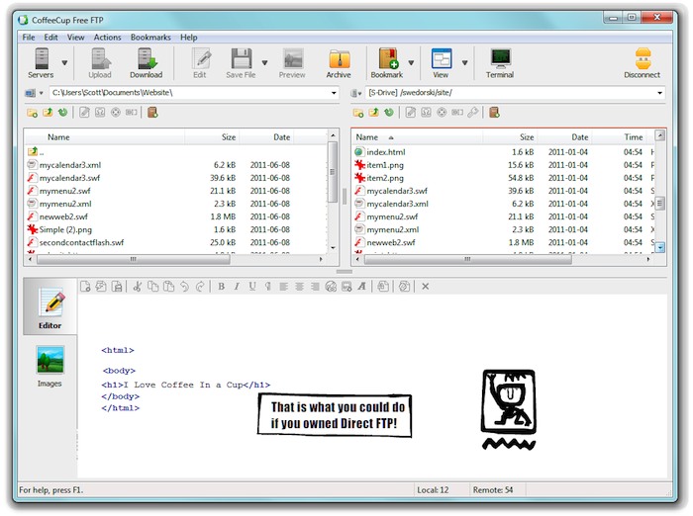
Task: Switch to the Images panel
Action: (x=49, y=364)
